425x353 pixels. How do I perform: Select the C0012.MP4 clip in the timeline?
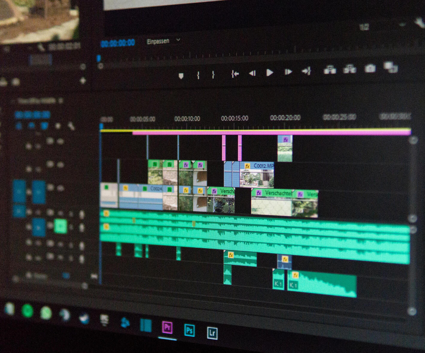tap(257, 175)
